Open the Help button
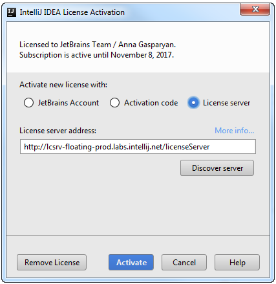This screenshot has width=276, height=284. [237, 263]
